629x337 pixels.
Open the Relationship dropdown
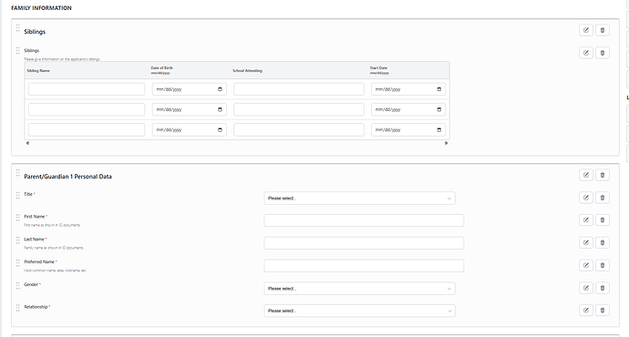359,311
